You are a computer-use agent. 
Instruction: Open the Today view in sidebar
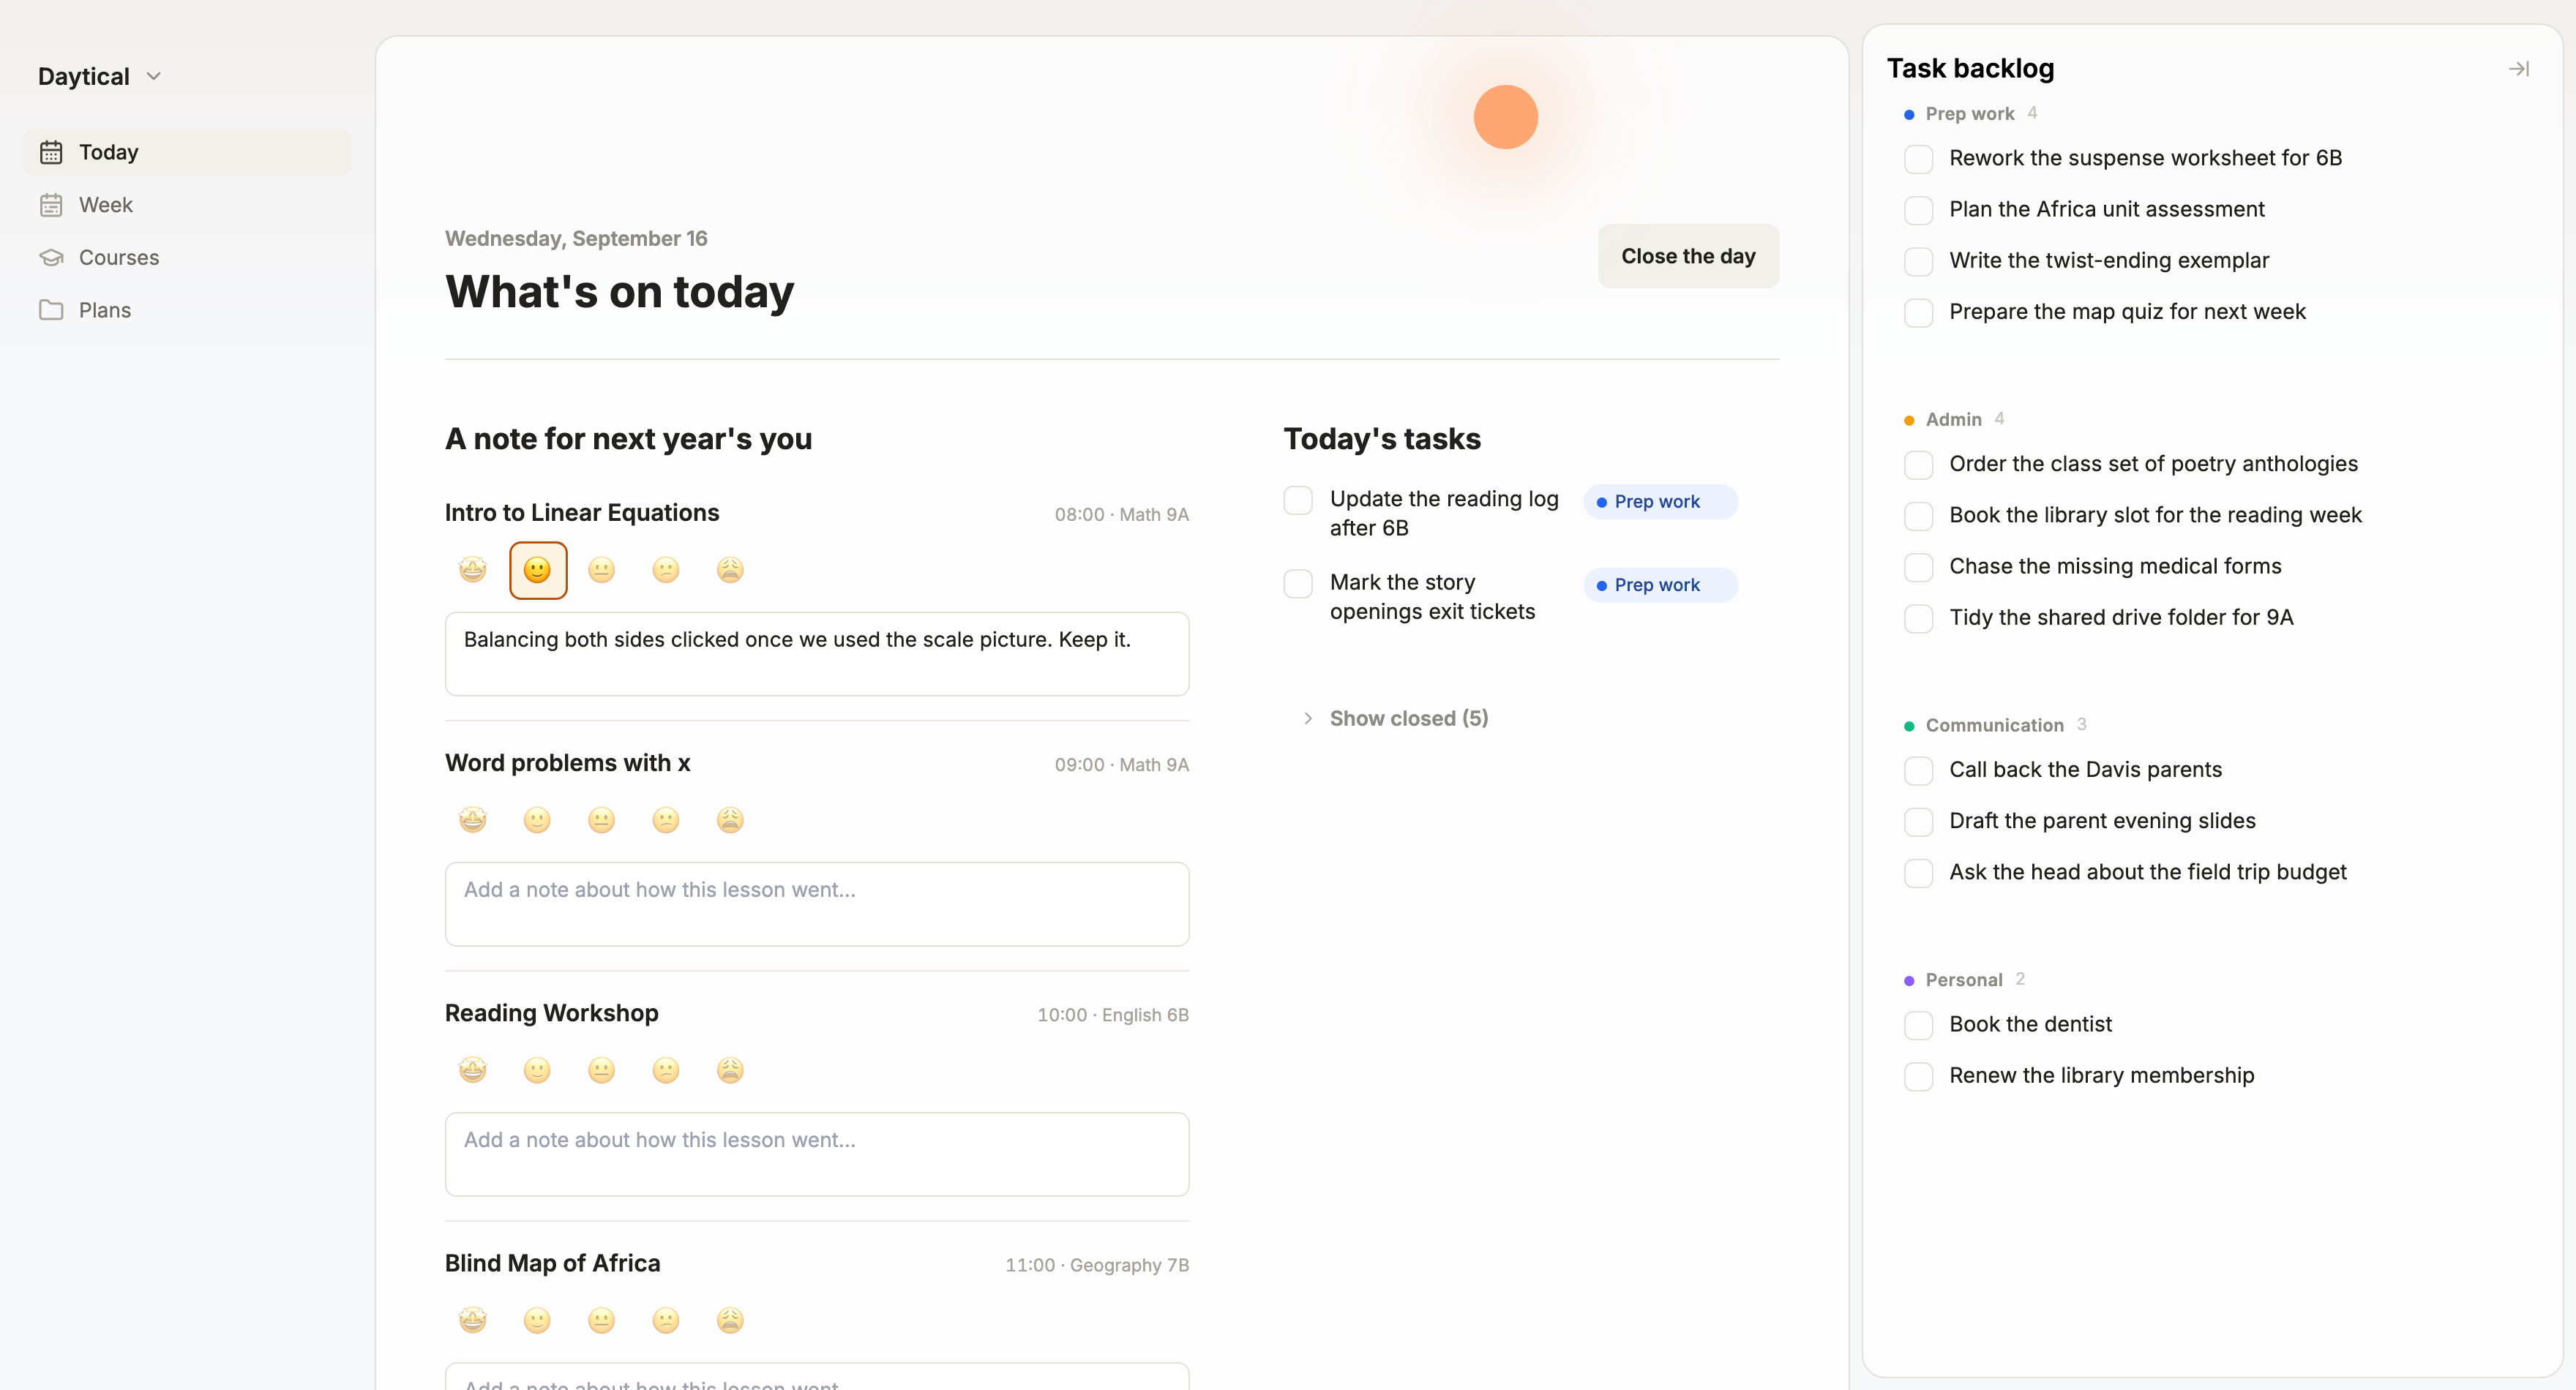click(187, 152)
